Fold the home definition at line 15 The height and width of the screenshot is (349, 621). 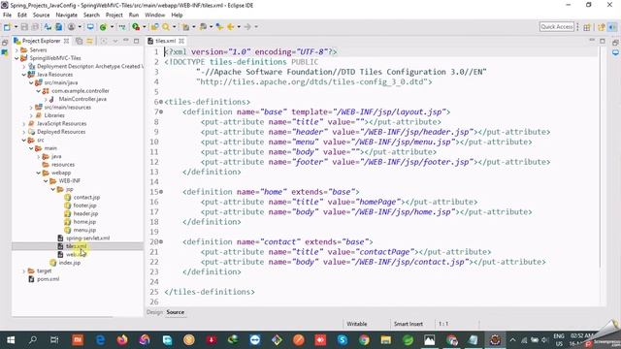pos(161,192)
